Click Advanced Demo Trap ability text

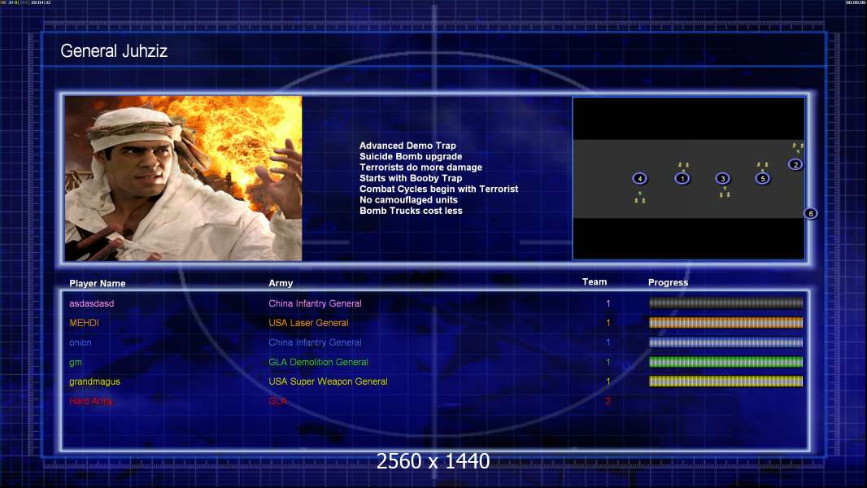407,146
